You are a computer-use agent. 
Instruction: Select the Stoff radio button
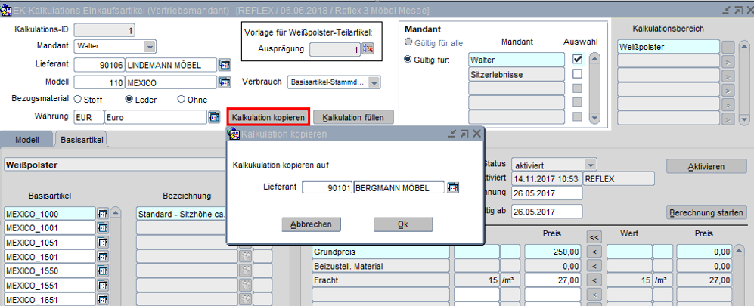coord(78,99)
